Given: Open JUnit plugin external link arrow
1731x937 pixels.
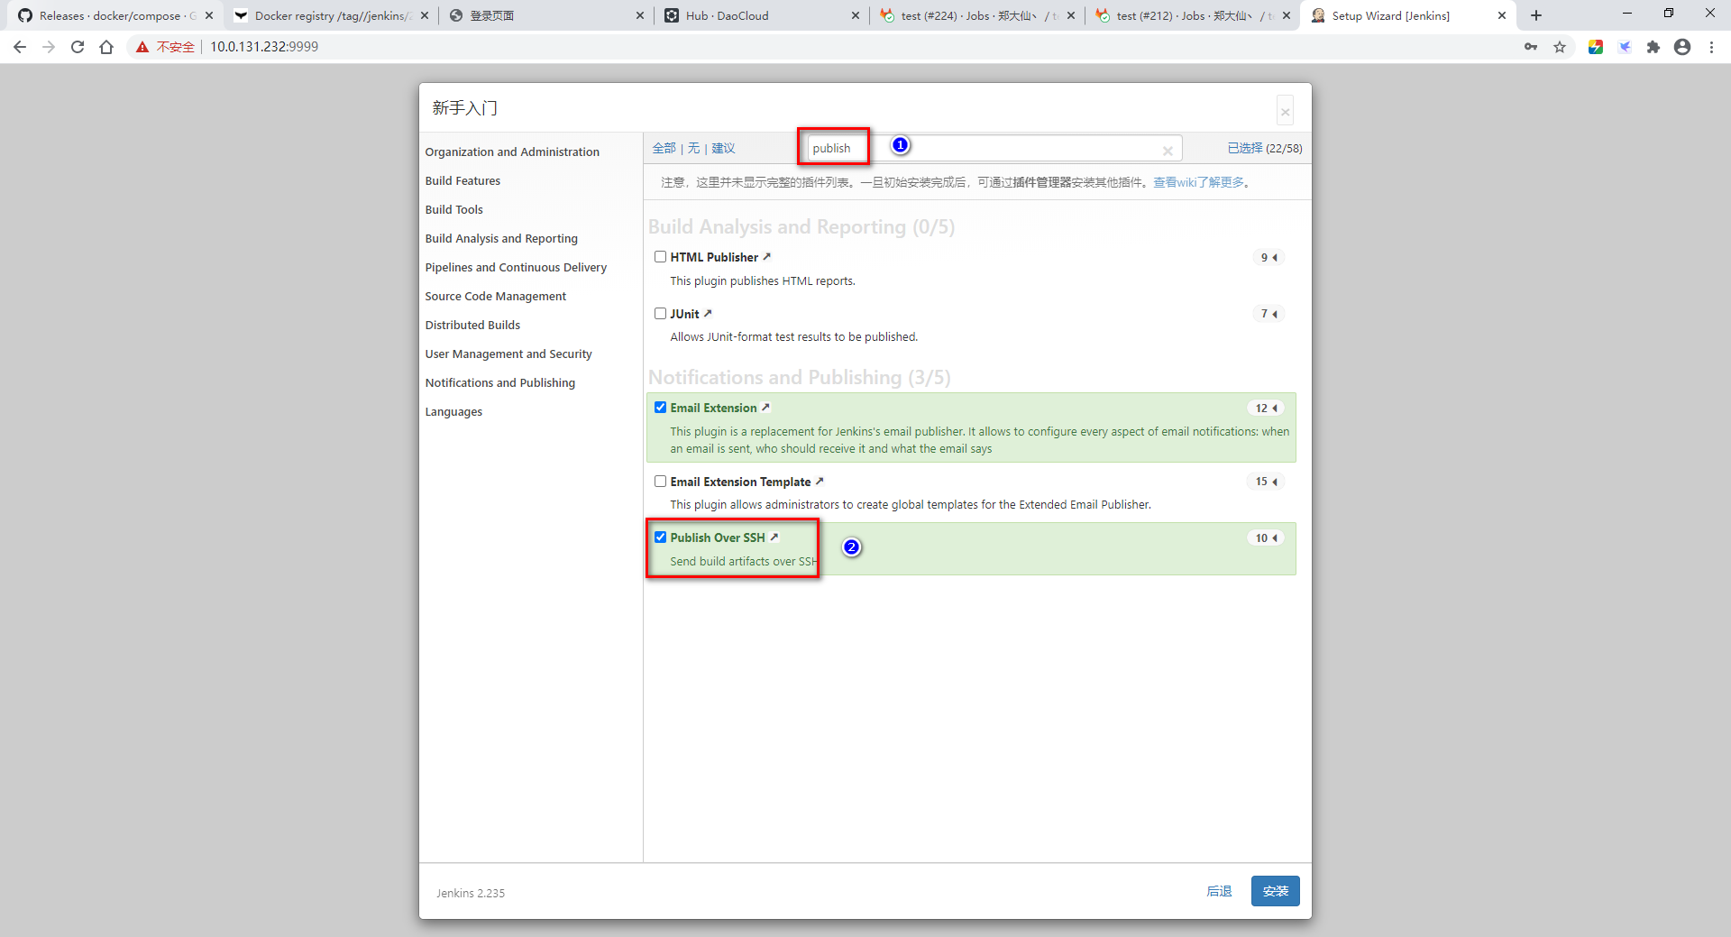Looking at the screenshot, I should [708, 314].
